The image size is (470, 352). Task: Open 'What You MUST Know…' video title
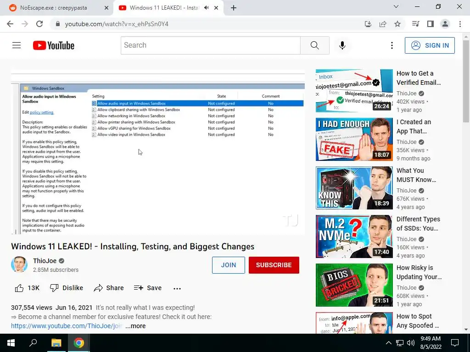416,175
